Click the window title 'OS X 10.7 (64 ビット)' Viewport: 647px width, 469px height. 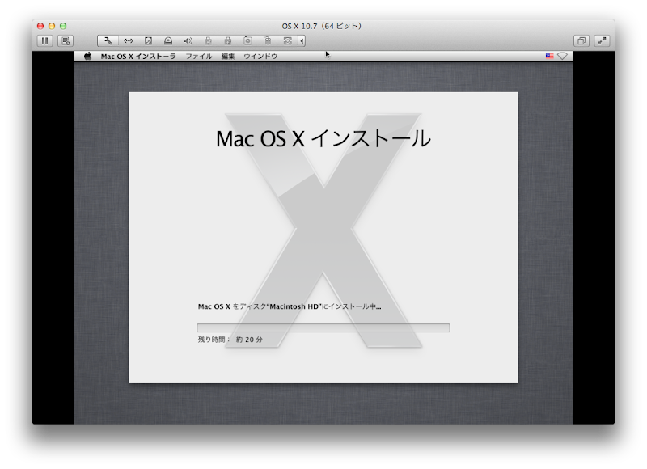point(322,26)
